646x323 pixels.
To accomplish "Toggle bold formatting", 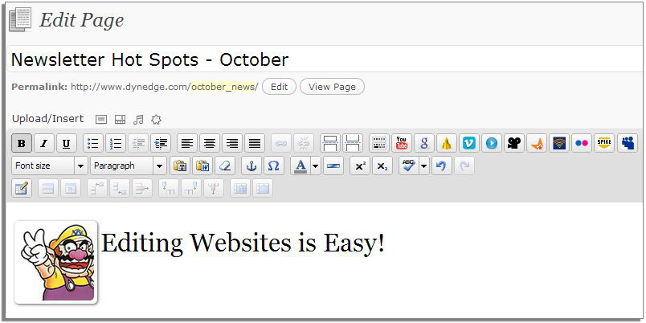I will (x=22, y=144).
